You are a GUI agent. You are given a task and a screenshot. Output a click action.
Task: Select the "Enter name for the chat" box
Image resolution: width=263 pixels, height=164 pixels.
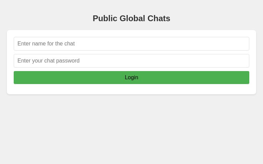(131, 44)
